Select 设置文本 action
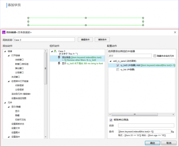Image resolution: width=179 pixels, height=147 pixels. pos(16,128)
